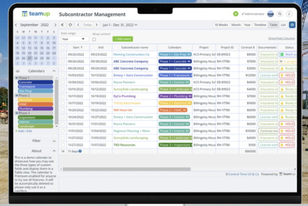Select September 27 in mini calendar

pyautogui.click(x=29, y=58)
